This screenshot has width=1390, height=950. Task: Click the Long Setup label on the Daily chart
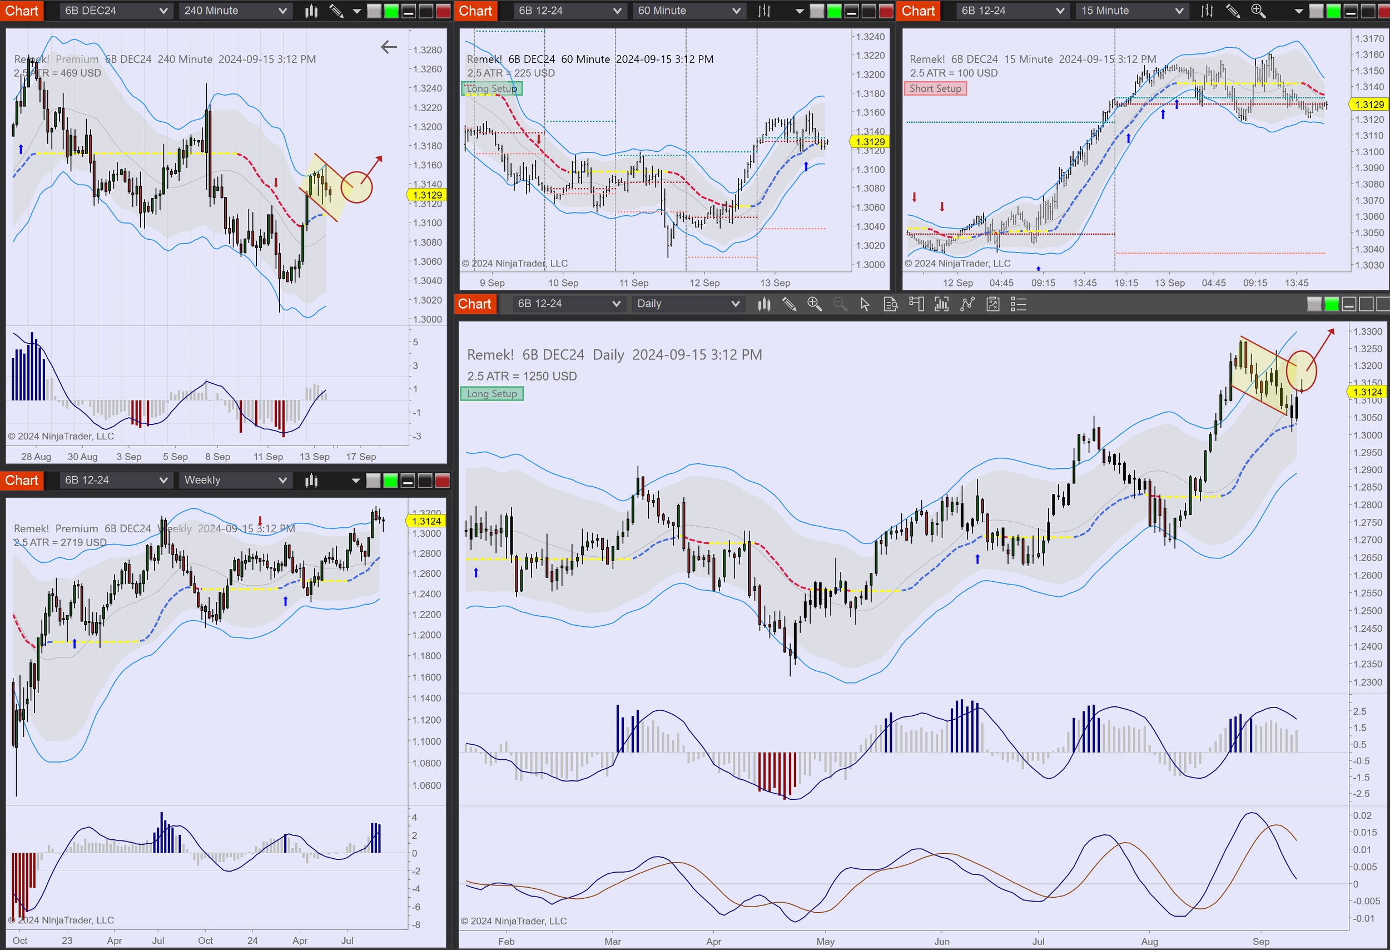(x=492, y=394)
